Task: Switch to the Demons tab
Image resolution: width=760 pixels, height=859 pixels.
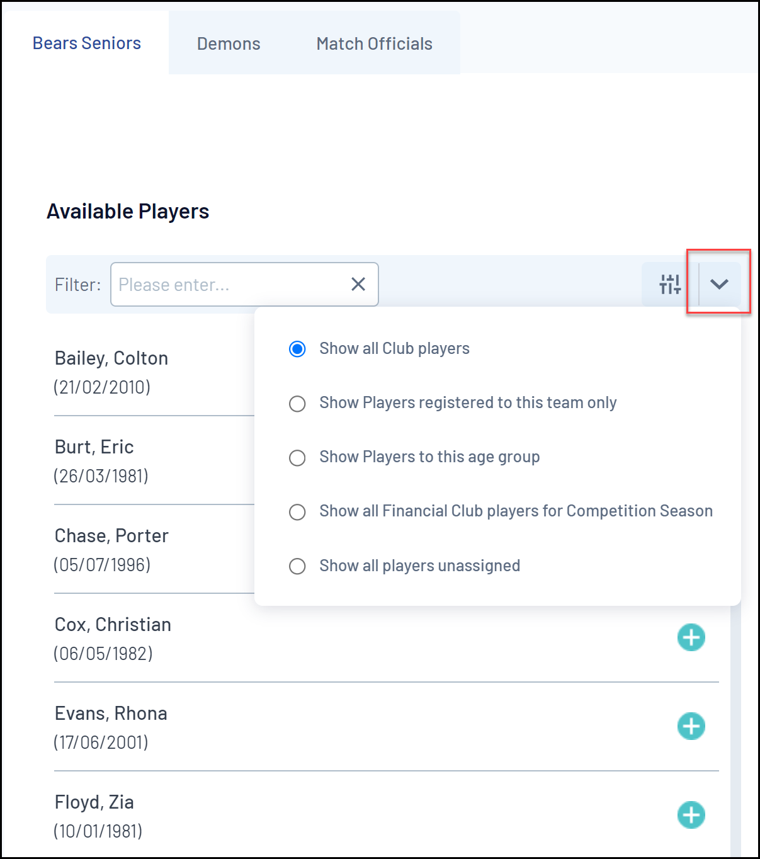Action: [229, 43]
